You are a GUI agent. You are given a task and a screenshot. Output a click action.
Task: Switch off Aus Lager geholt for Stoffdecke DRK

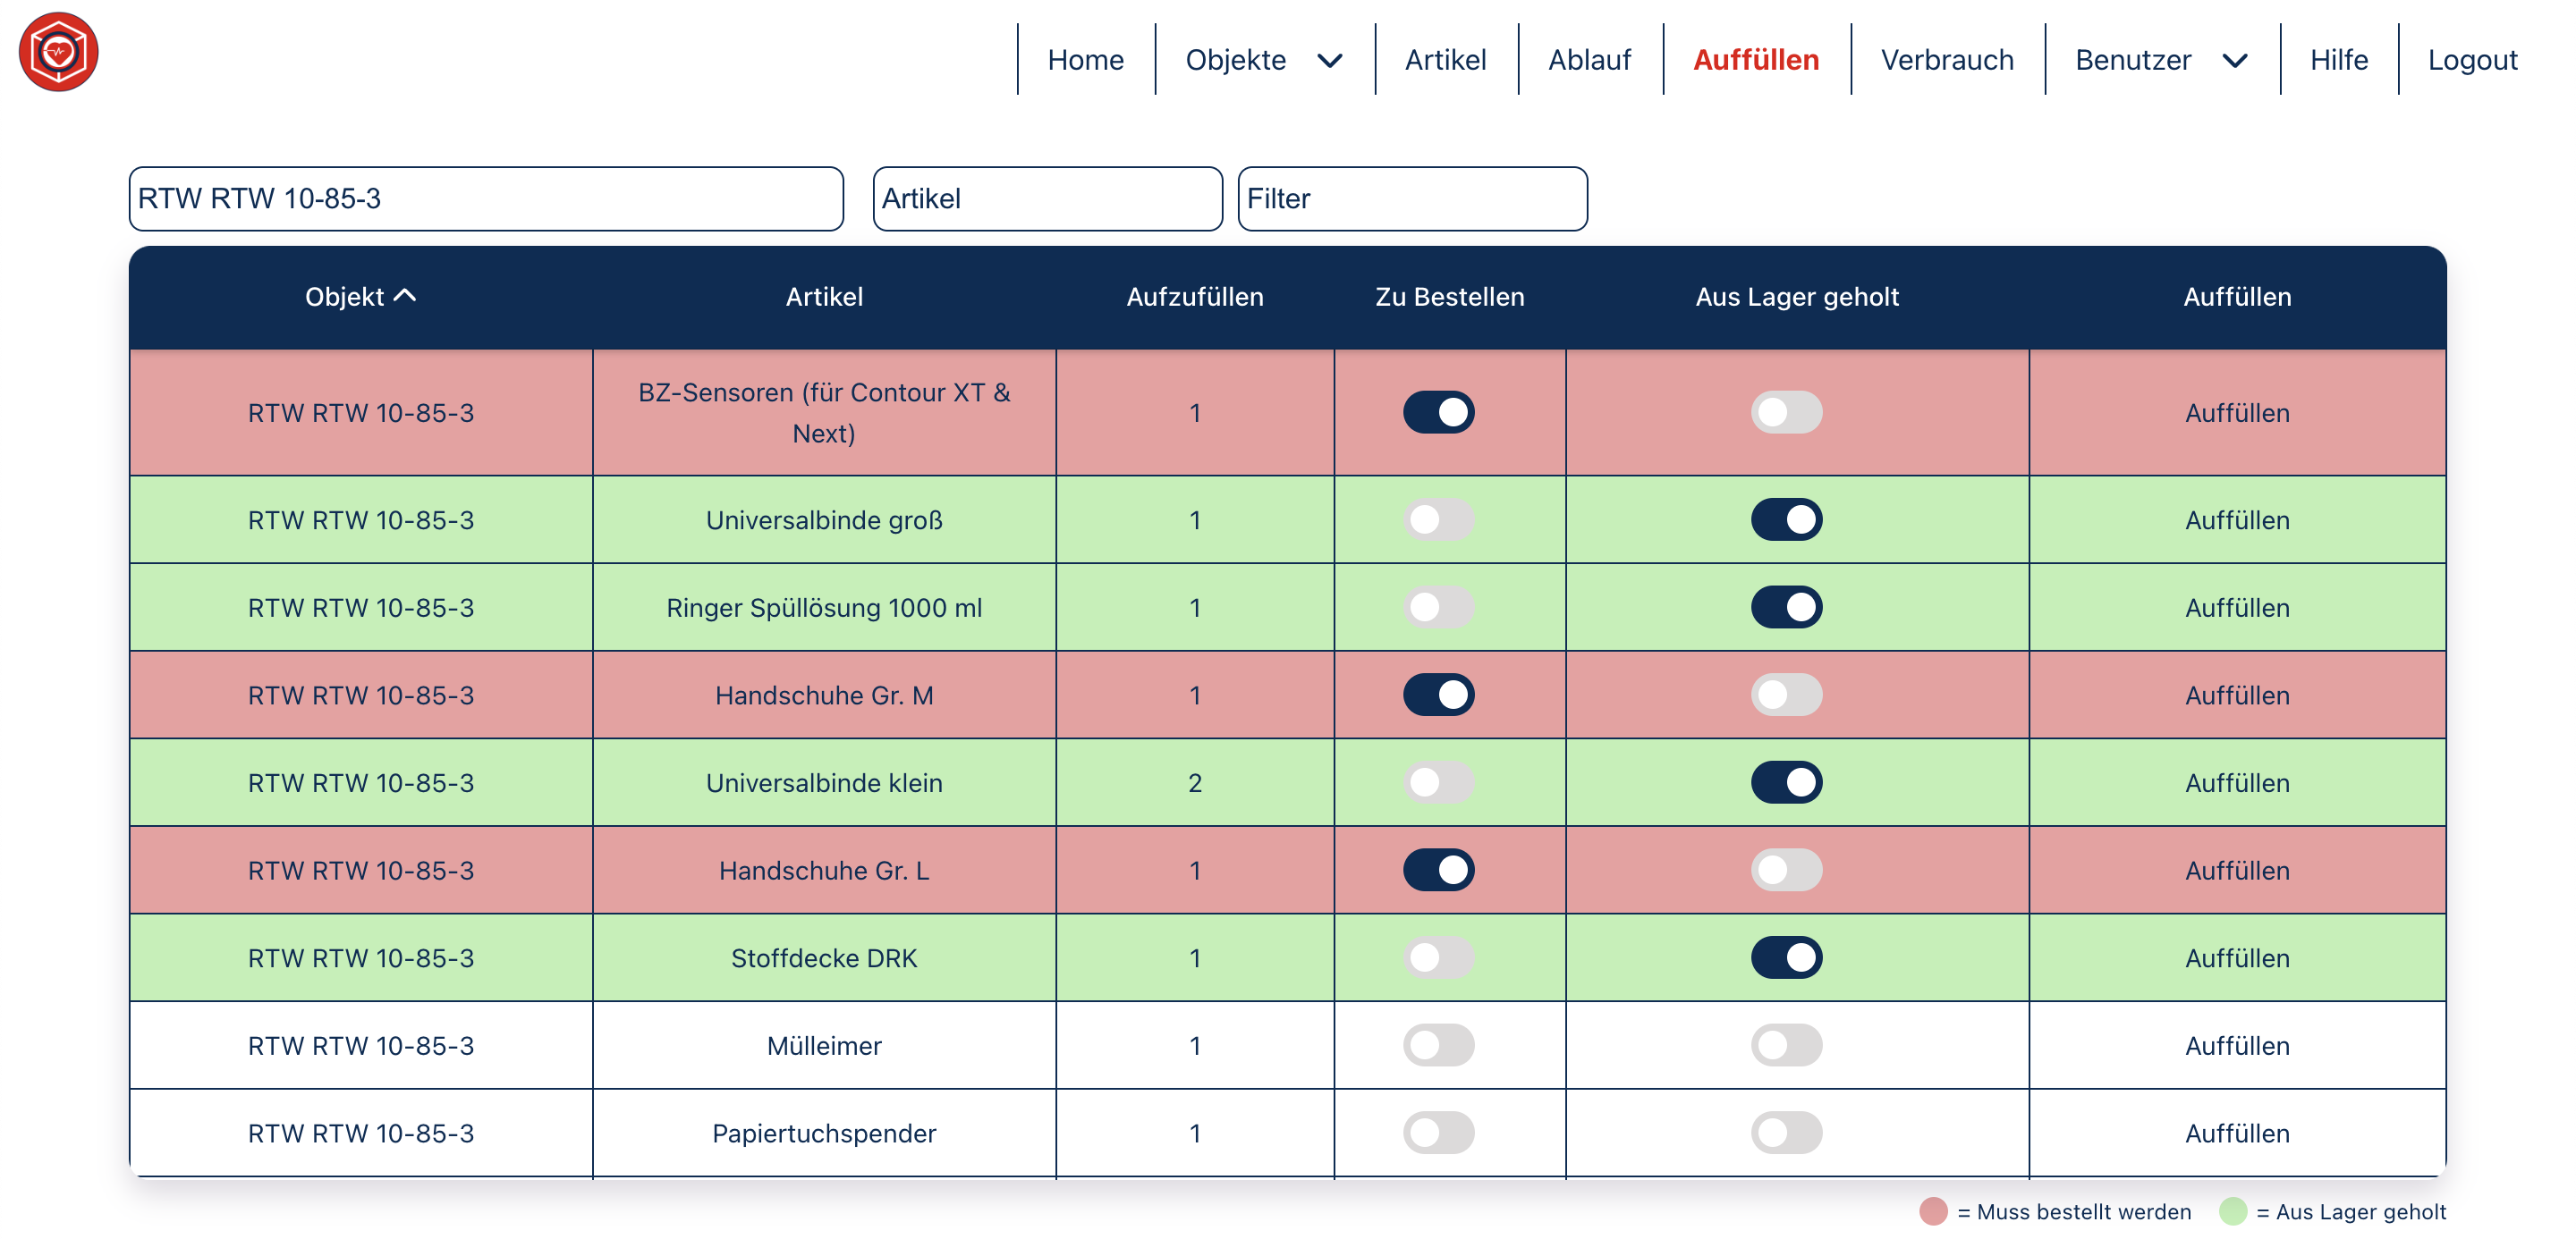(1786, 957)
